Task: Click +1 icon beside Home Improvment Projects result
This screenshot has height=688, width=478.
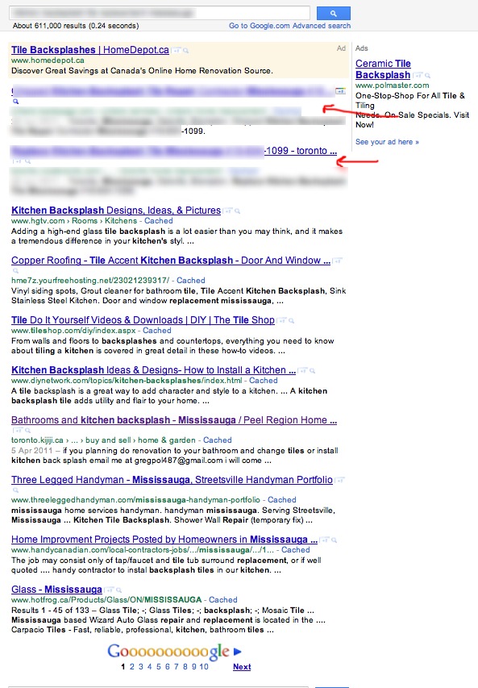Action: point(324,540)
